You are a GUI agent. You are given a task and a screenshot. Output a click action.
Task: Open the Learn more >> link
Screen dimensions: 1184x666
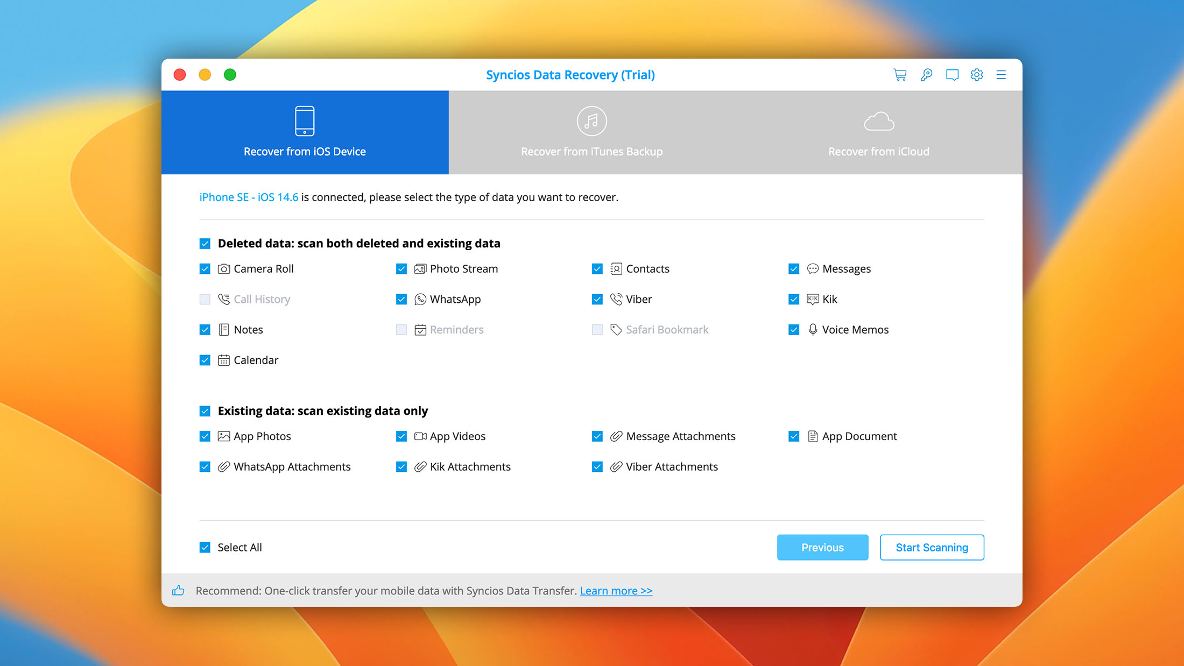pyautogui.click(x=616, y=591)
